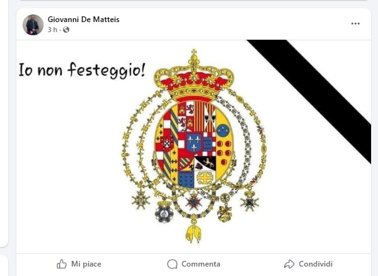
Task: Click the 3 h post timestamp
Action: pyautogui.click(x=52, y=30)
